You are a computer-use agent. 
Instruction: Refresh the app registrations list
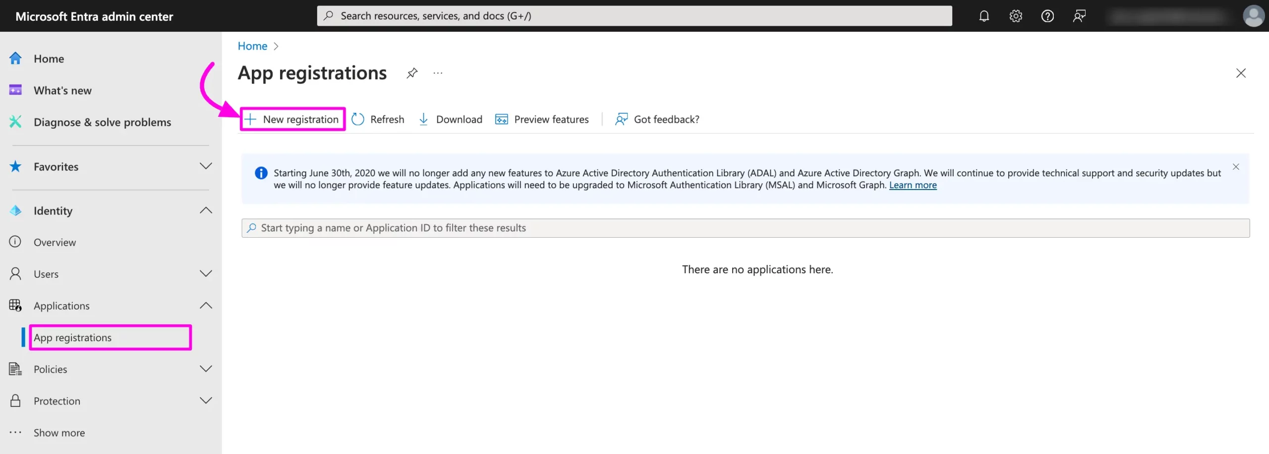tap(378, 119)
